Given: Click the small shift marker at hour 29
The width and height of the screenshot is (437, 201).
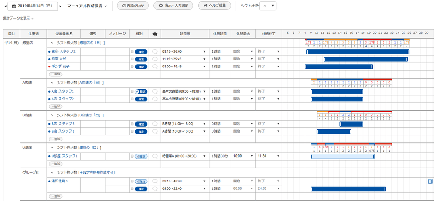Looking at the screenshot, I should 430,181.
